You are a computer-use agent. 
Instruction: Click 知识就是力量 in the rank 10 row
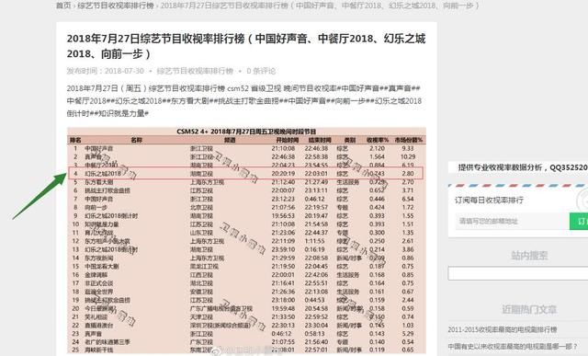[x=102, y=224]
